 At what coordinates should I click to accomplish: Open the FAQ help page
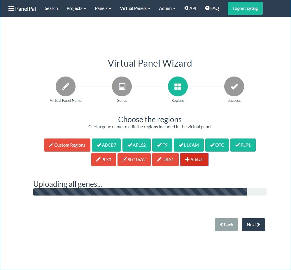coord(212,8)
